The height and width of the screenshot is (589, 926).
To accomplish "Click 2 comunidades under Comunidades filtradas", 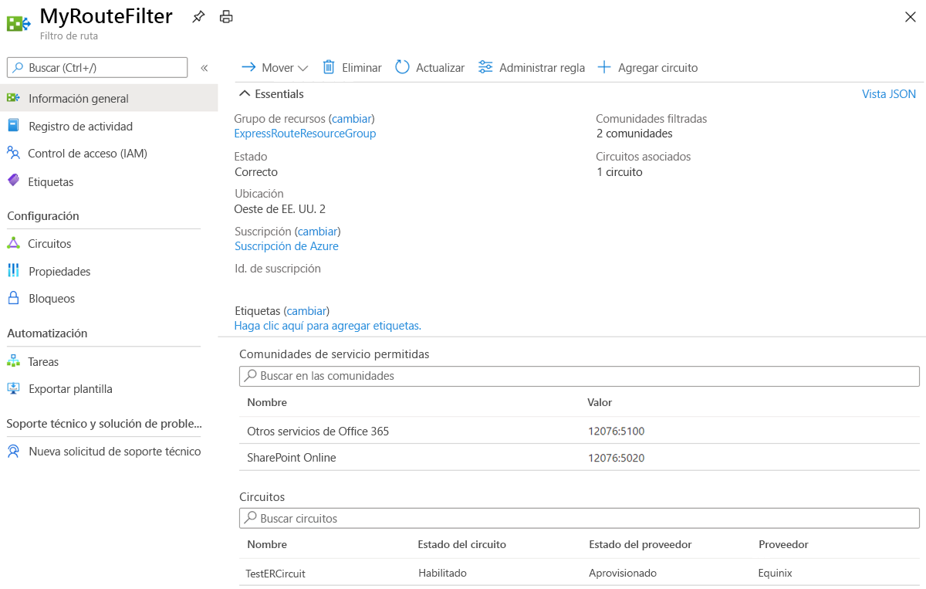I will pyautogui.click(x=634, y=134).
